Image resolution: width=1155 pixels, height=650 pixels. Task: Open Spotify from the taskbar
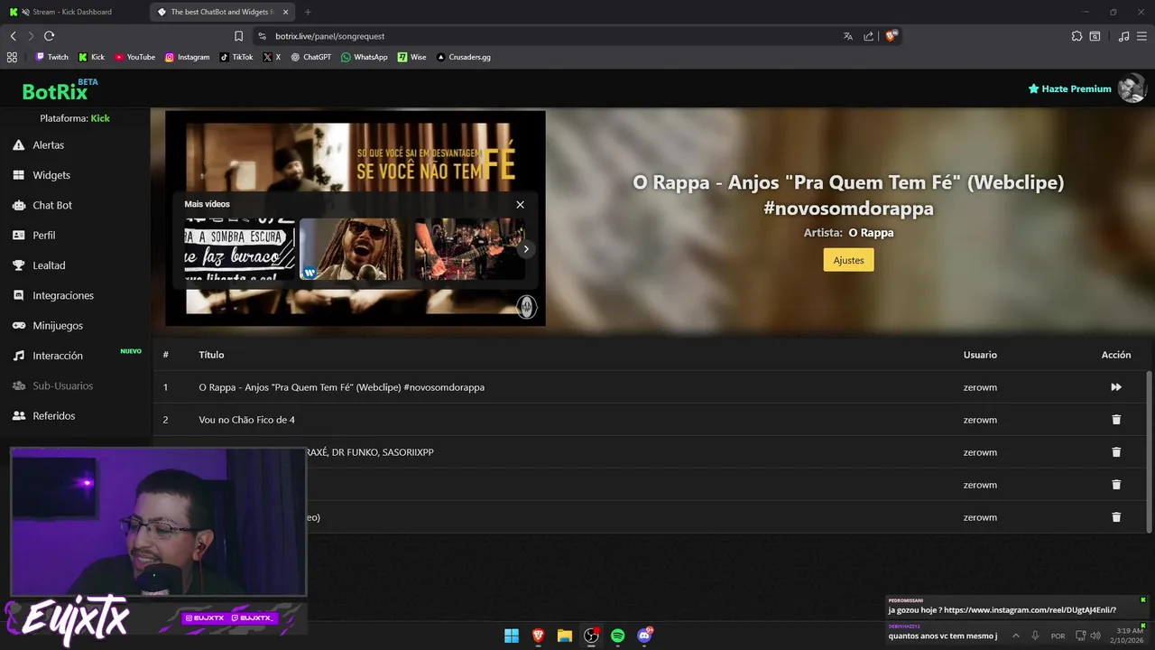[618, 636]
